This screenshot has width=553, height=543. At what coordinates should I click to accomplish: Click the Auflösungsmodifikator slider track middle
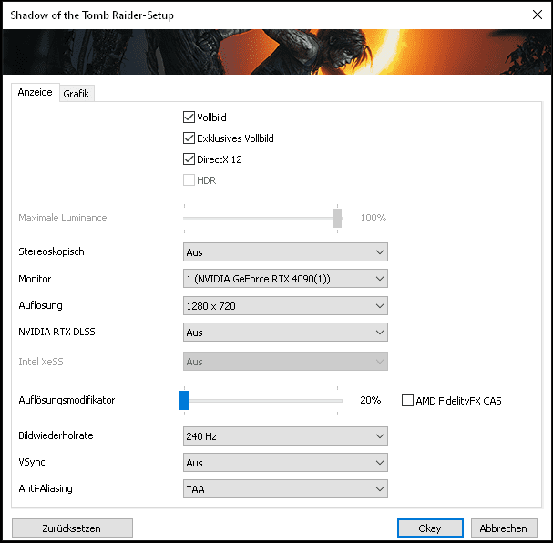tap(262, 400)
